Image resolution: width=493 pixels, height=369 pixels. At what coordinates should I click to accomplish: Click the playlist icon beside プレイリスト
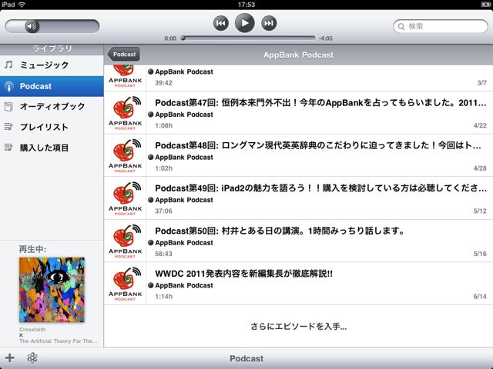point(8,127)
